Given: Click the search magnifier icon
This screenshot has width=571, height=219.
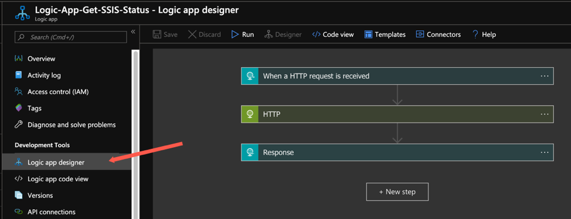Looking at the screenshot, I should pyautogui.click(x=22, y=37).
